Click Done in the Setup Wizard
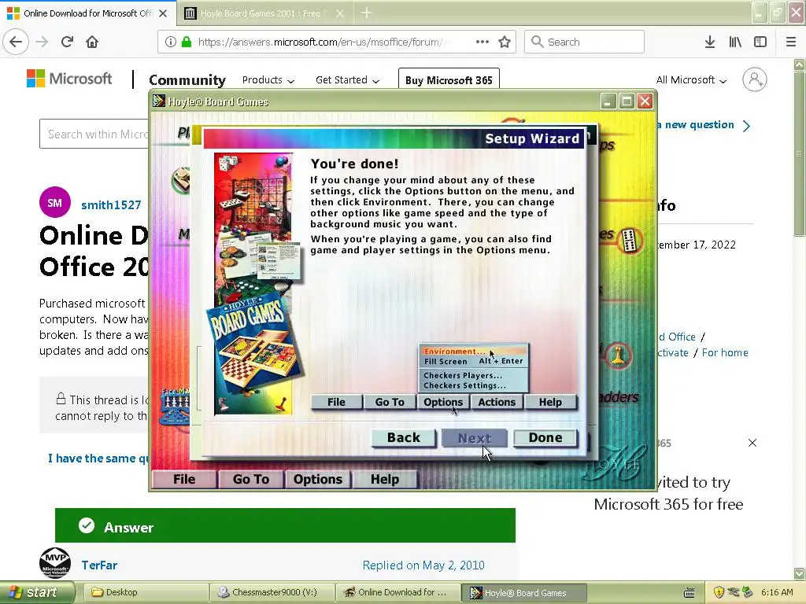The image size is (806, 604). point(545,437)
